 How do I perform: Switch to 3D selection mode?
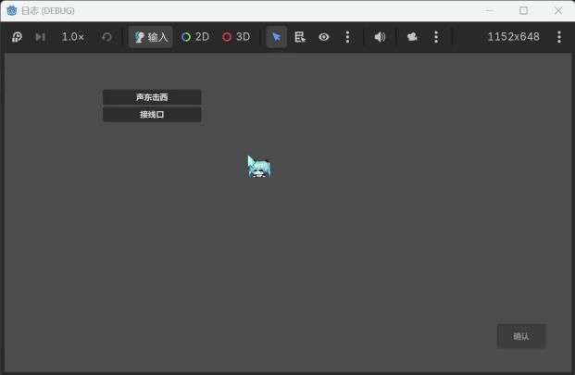(236, 37)
